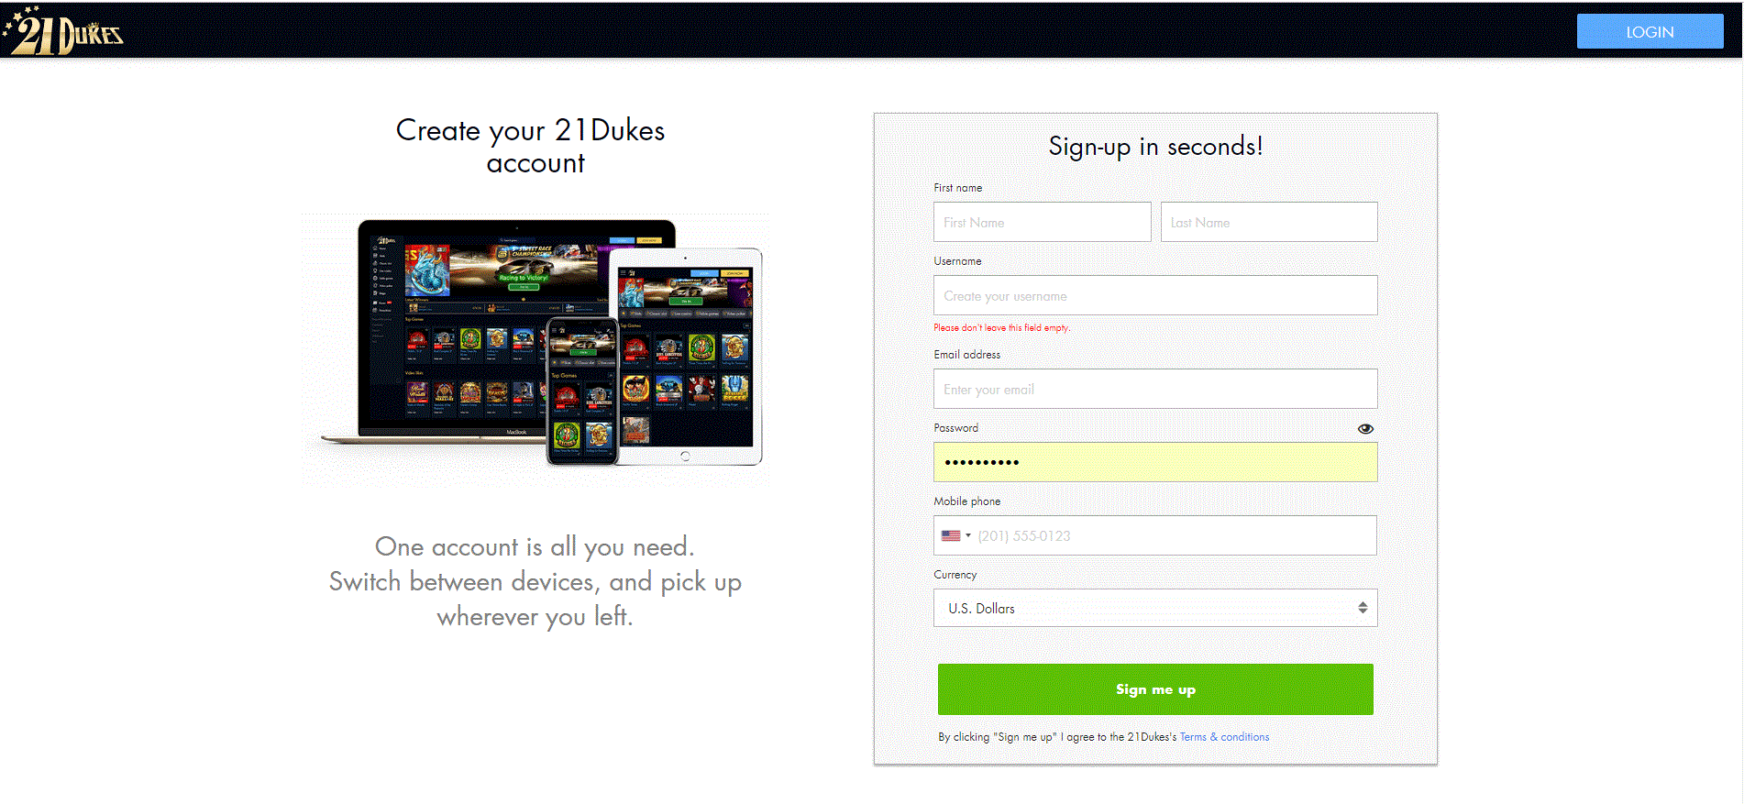This screenshot has width=1744, height=804.
Task: Open the country flag phone code selector
Action: pyautogui.click(x=955, y=535)
